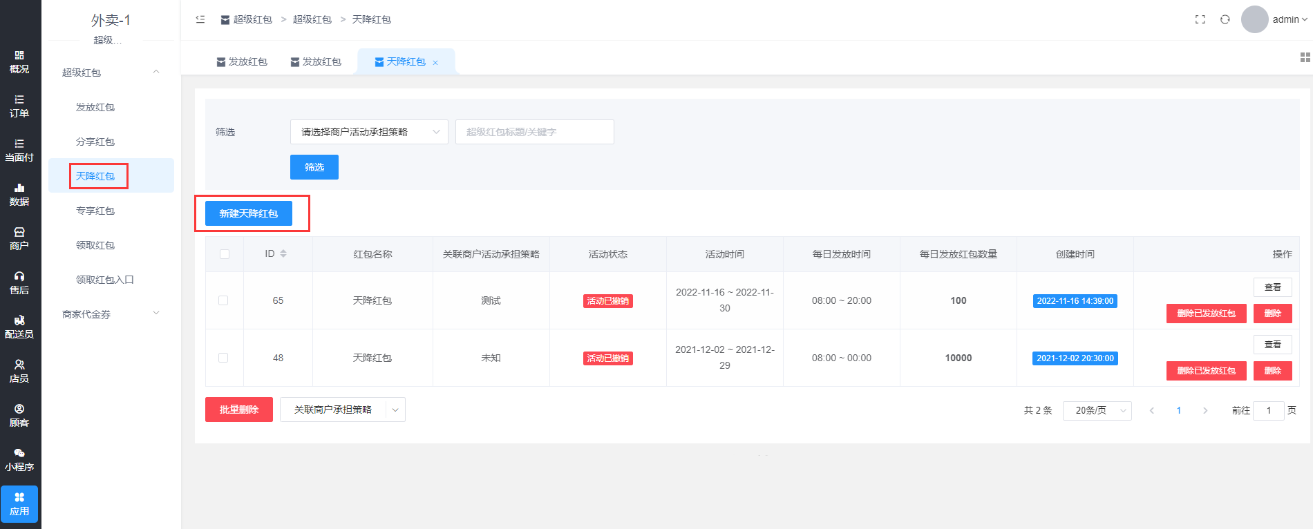
Task: Toggle the select-all header checkbox
Action: click(225, 254)
